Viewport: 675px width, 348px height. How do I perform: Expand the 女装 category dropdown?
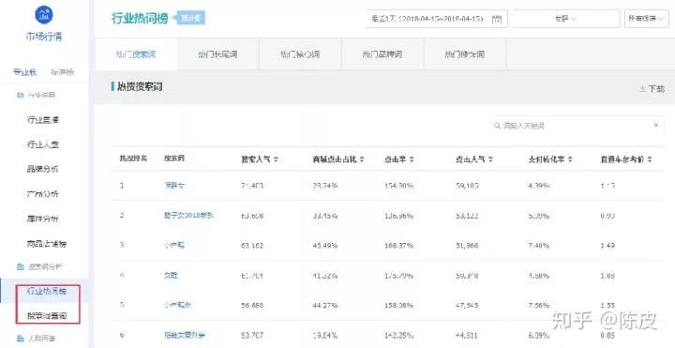pyautogui.click(x=565, y=19)
